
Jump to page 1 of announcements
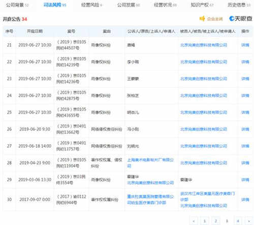tap(205, 221)
